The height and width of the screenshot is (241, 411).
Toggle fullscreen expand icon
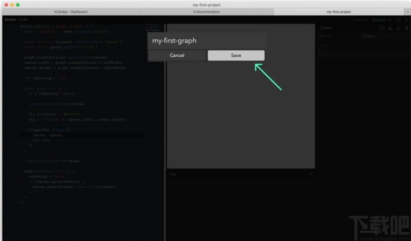point(406,19)
